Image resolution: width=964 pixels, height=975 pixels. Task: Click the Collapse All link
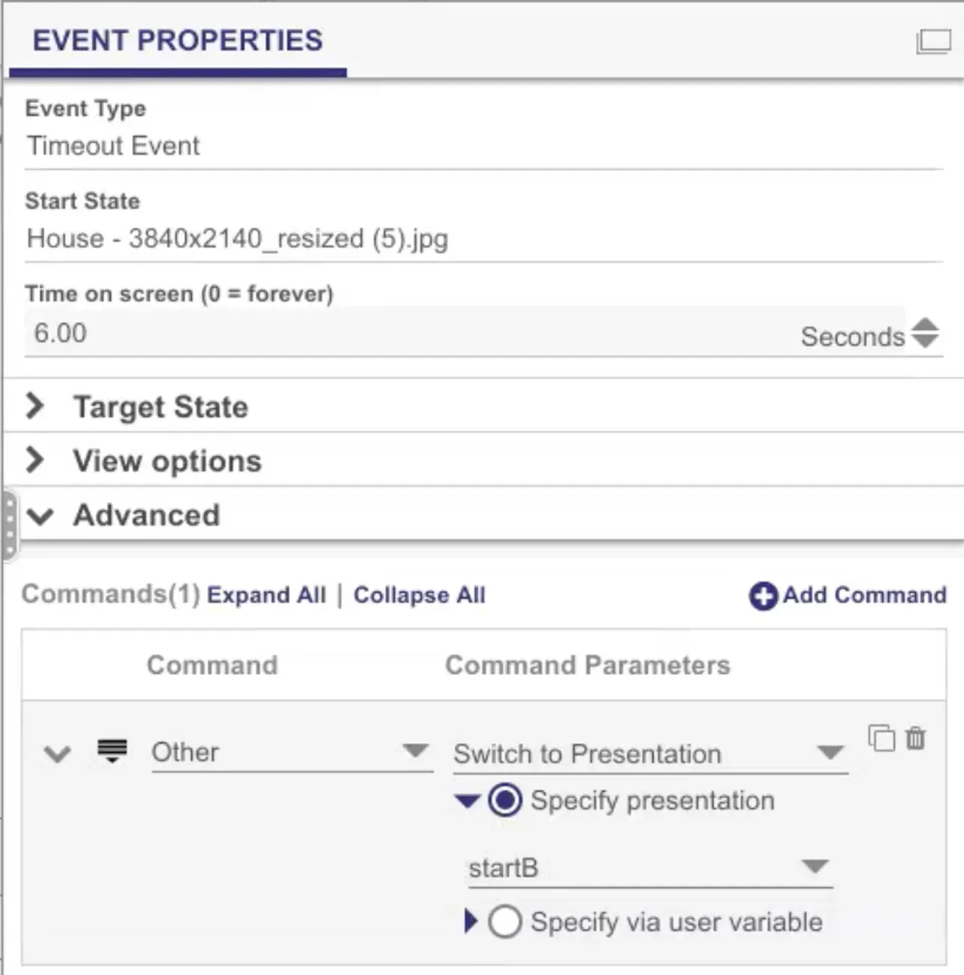[419, 595]
